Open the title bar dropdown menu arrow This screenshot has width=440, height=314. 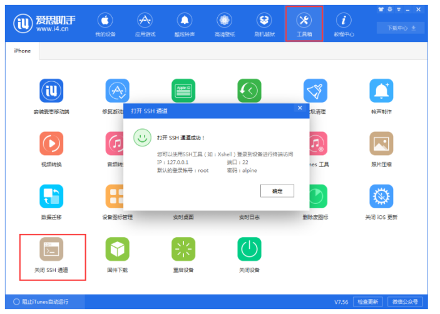click(399, 9)
